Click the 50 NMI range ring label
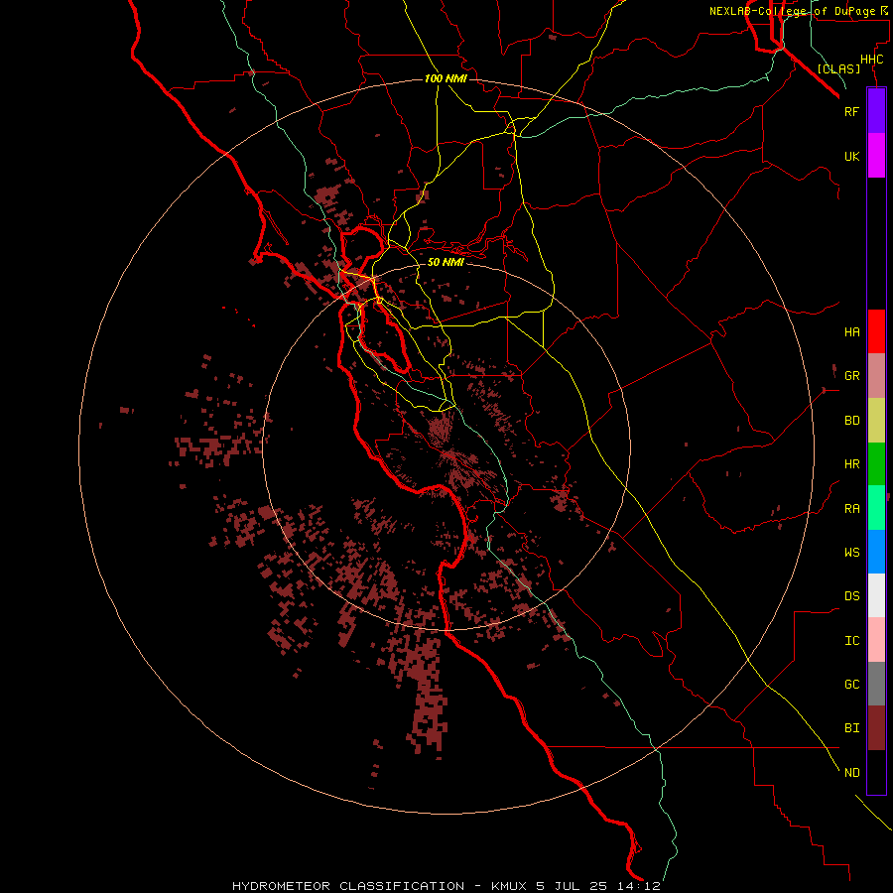This screenshot has height=893, width=893. (446, 262)
